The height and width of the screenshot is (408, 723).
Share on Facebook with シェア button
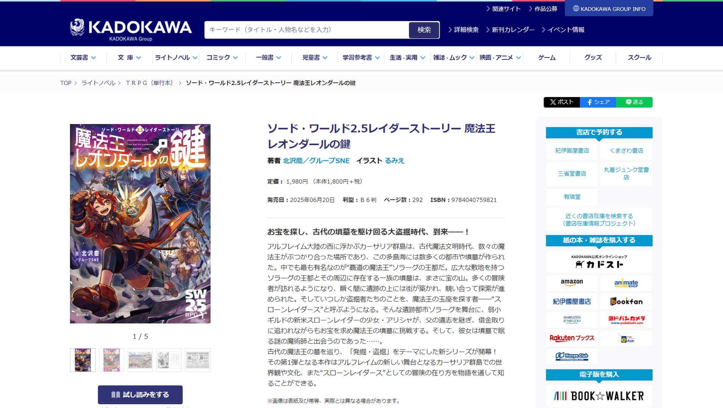598,102
